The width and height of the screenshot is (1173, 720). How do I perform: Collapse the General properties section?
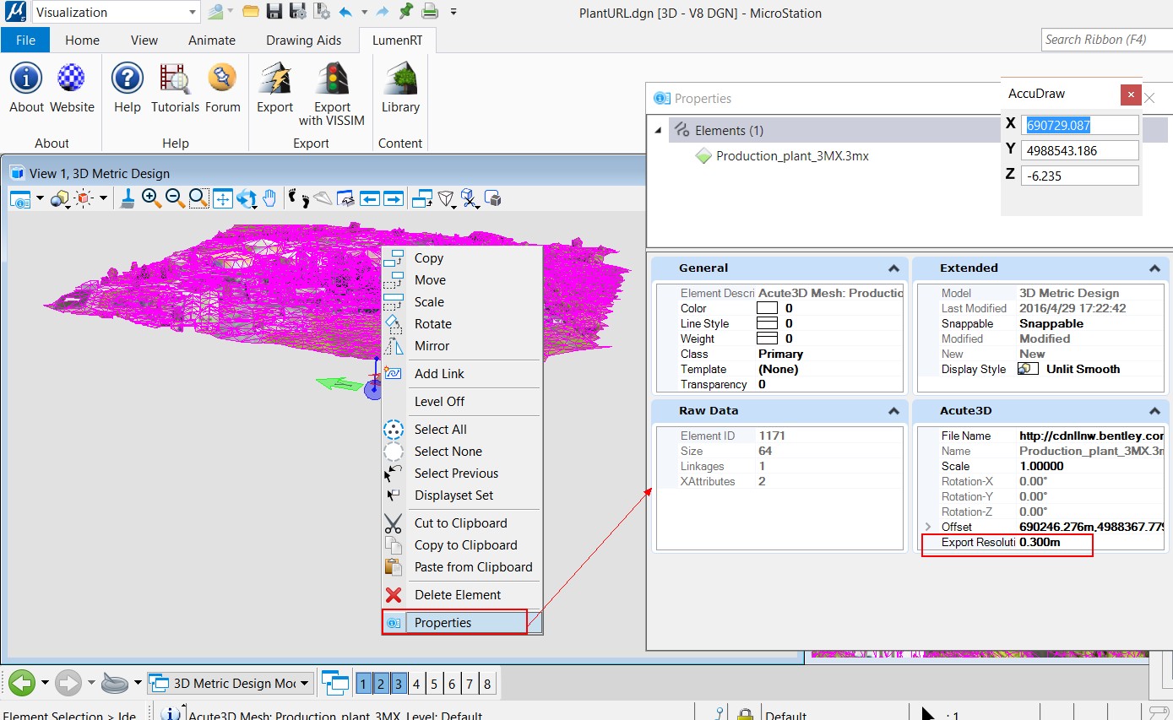[x=893, y=268]
